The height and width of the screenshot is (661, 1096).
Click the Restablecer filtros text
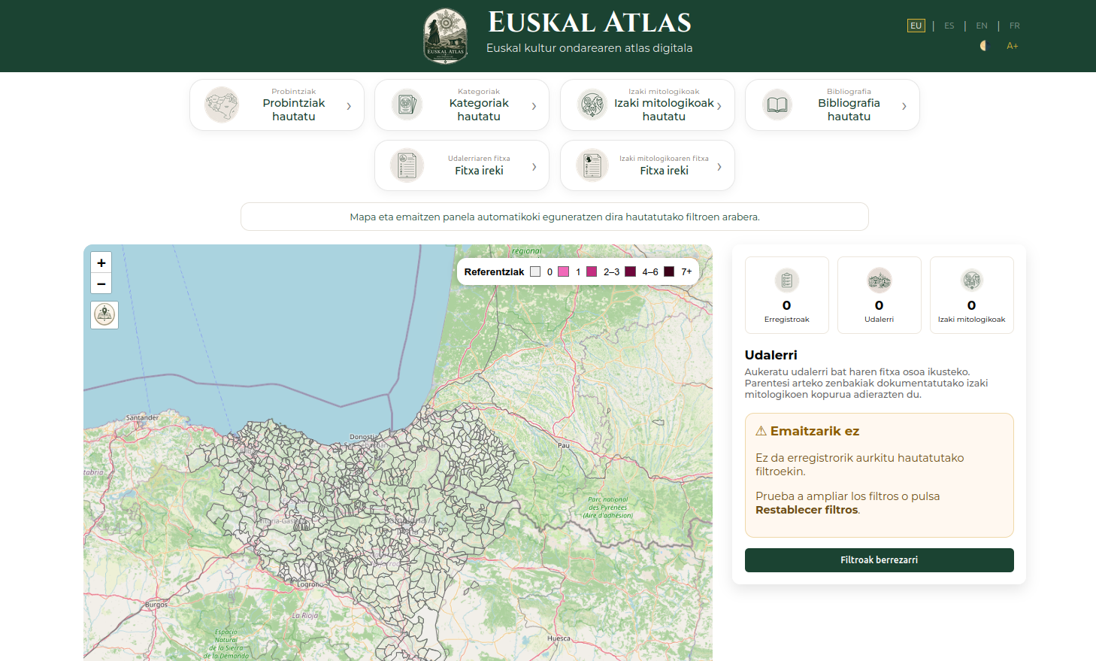pyautogui.click(x=807, y=510)
